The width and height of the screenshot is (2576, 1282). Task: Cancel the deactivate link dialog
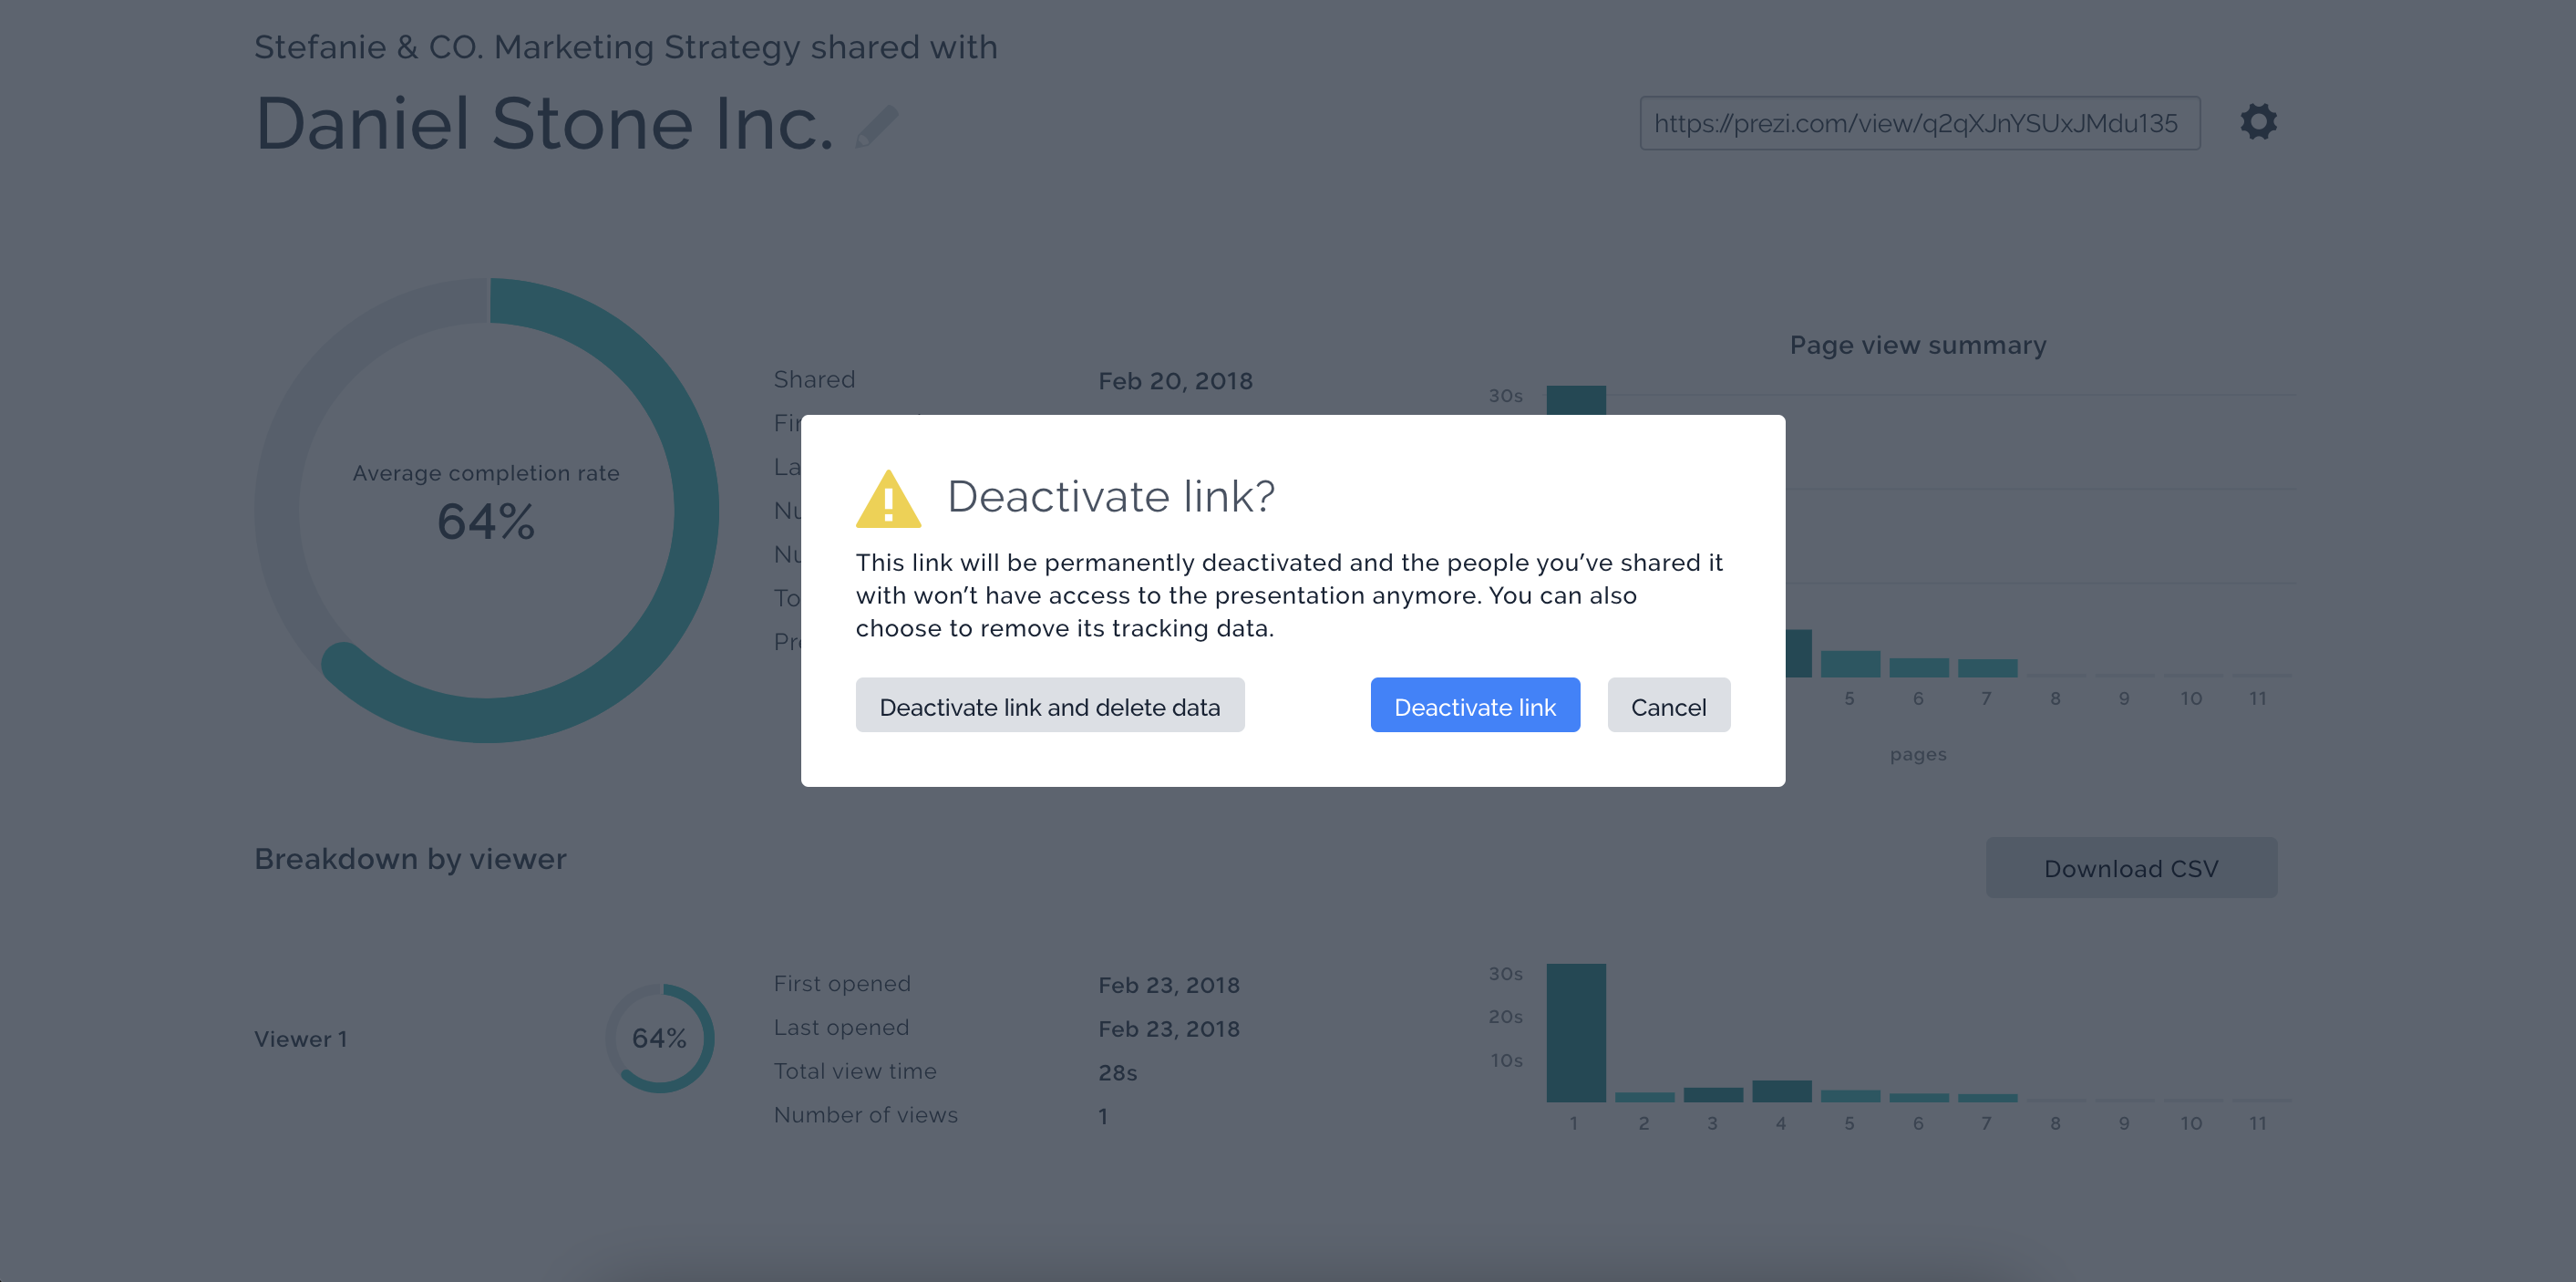[1668, 706]
